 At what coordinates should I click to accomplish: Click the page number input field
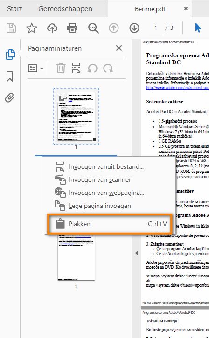156,28
